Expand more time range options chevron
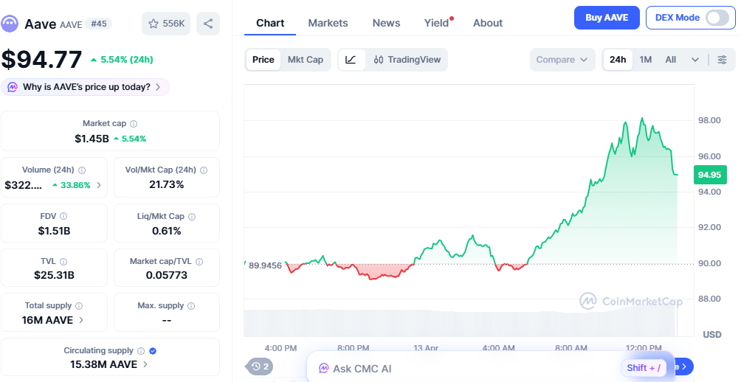This screenshot has height=382, width=741. coord(695,60)
